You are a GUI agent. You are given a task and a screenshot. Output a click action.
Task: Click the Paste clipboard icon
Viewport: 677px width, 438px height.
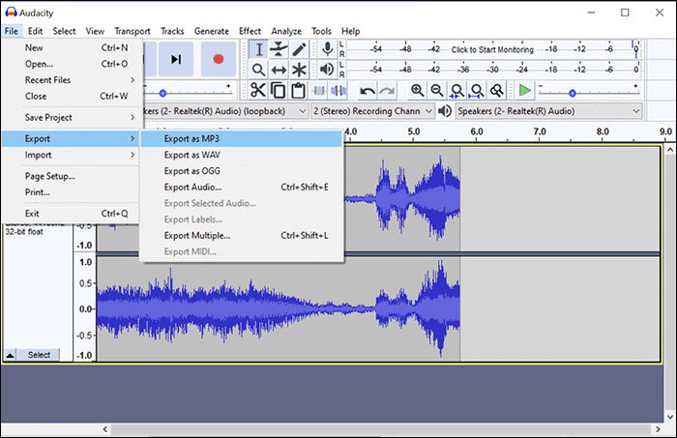[298, 90]
